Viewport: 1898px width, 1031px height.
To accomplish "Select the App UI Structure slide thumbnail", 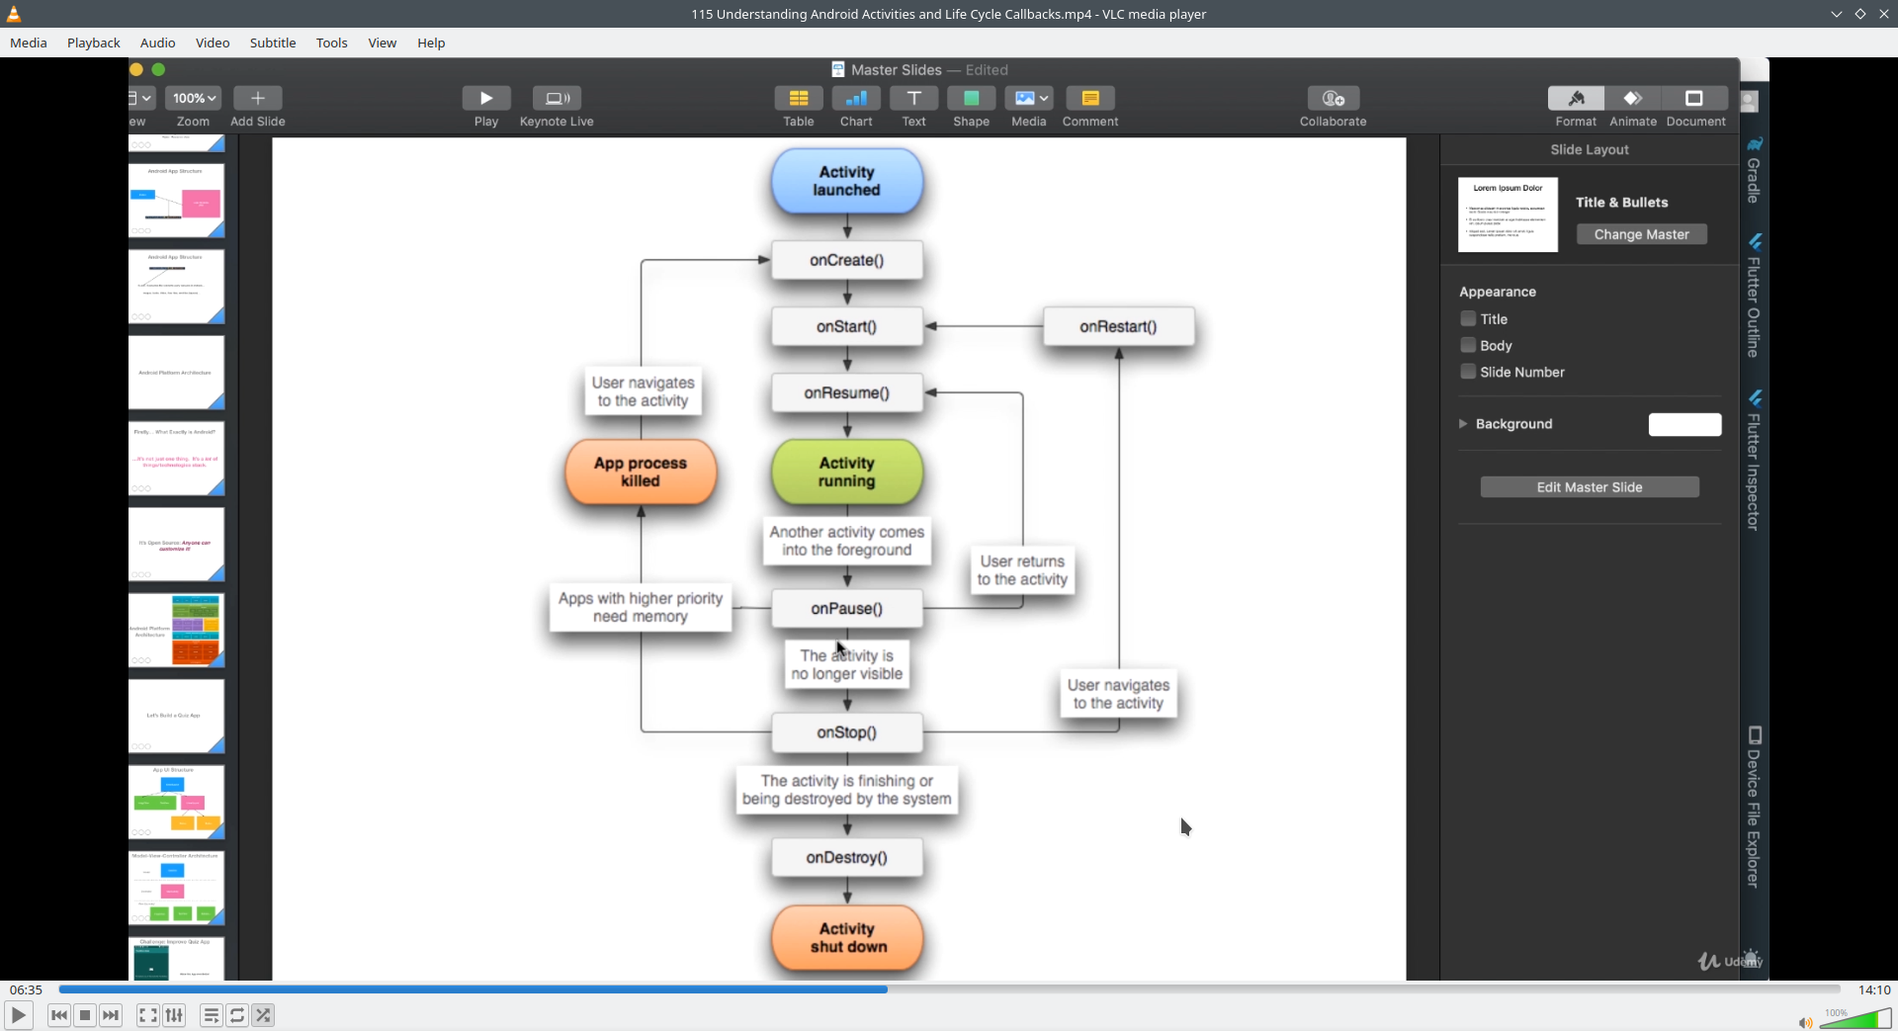I will (176, 802).
